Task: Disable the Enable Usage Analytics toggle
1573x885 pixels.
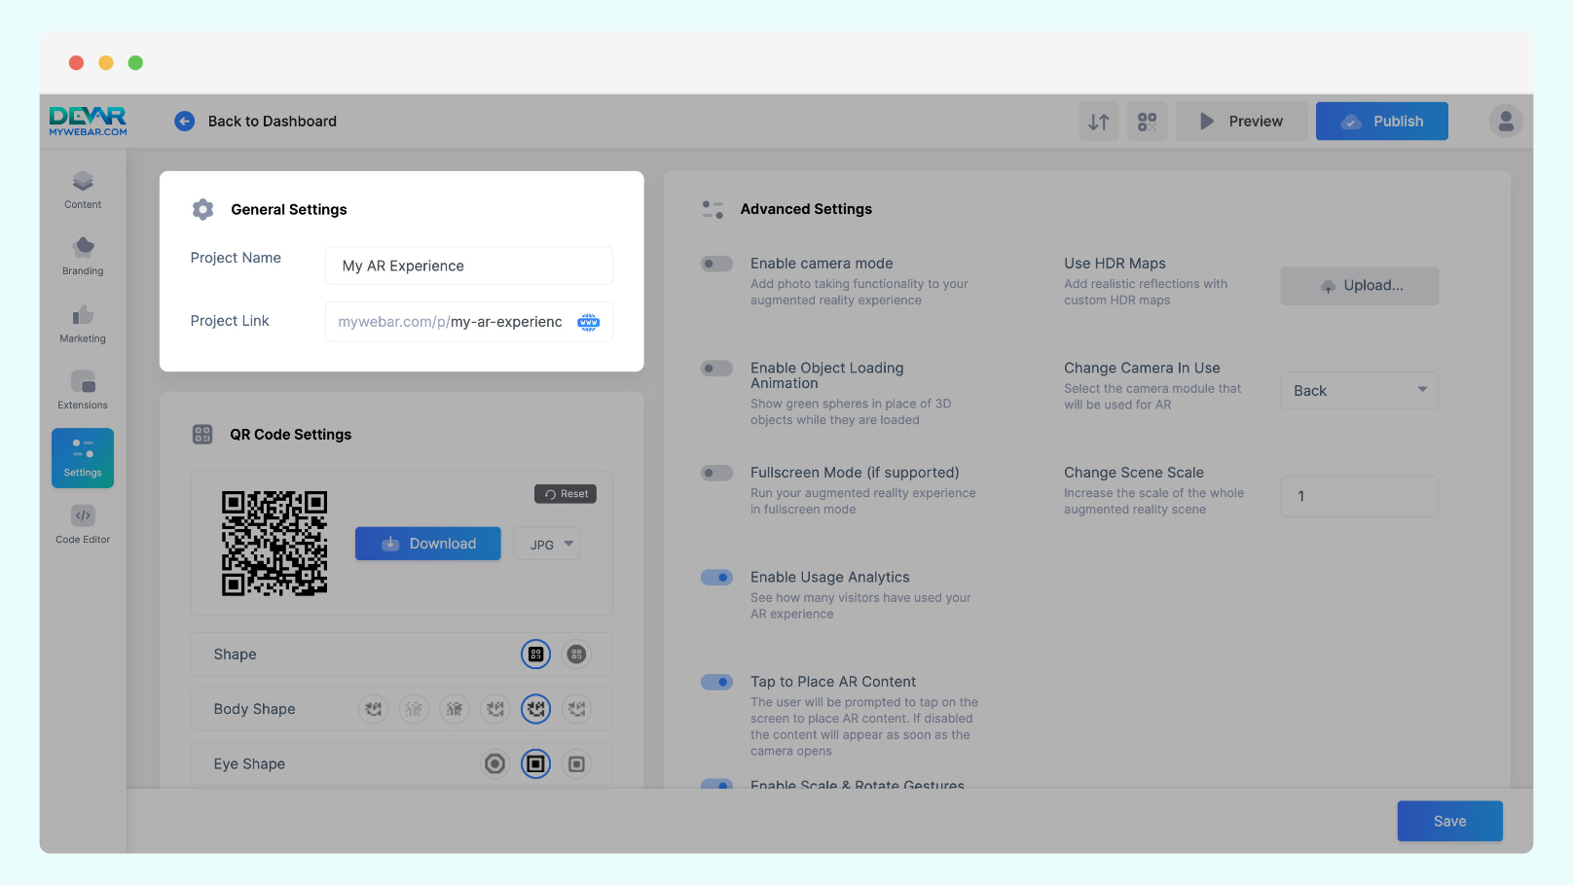Action: (x=717, y=578)
